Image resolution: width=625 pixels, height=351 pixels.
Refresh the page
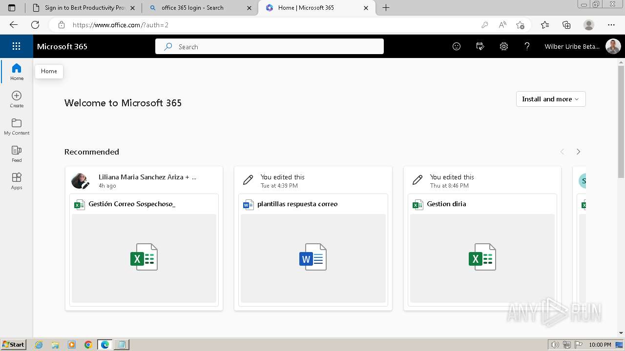(35, 25)
